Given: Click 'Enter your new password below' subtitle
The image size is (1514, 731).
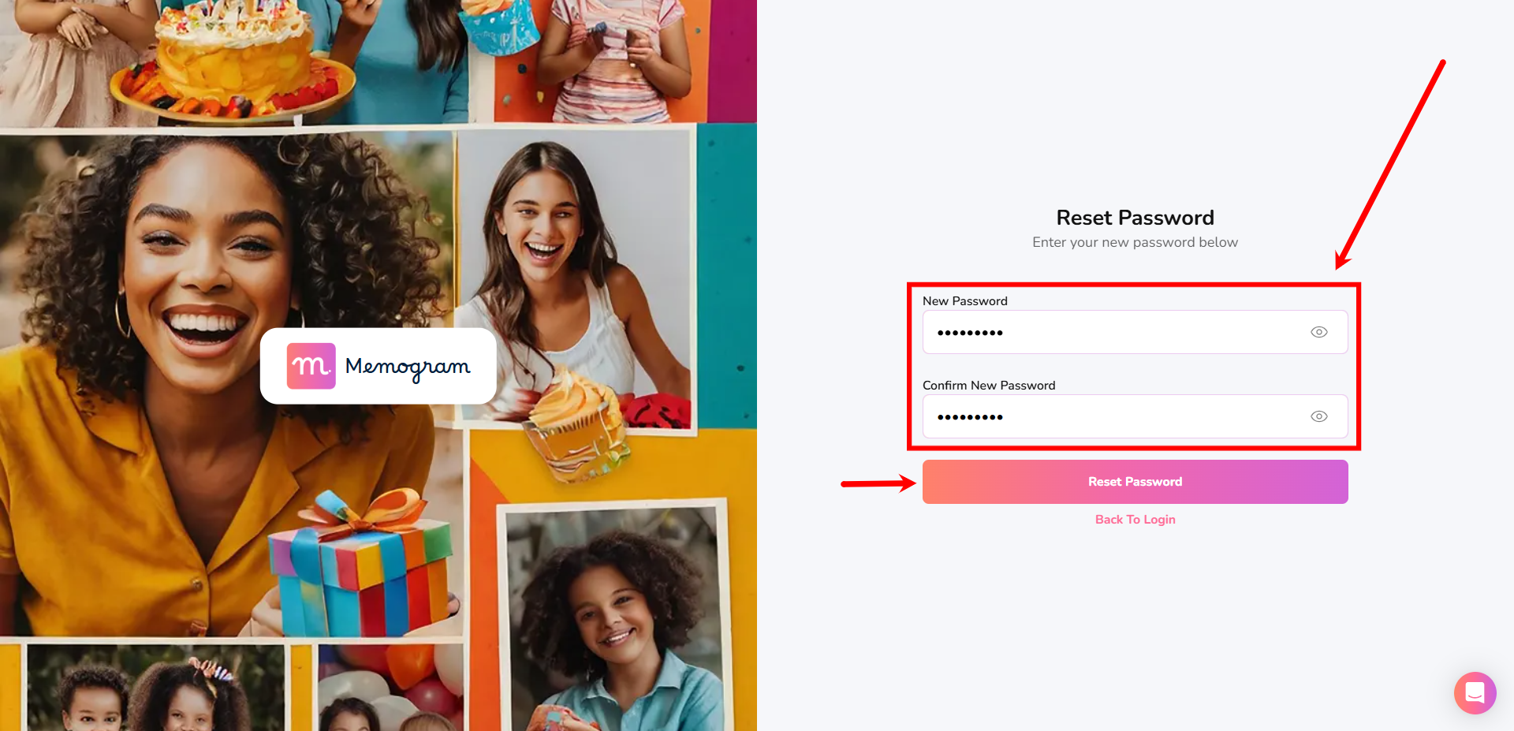Looking at the screenshot, I should [x=1135, y=242].
